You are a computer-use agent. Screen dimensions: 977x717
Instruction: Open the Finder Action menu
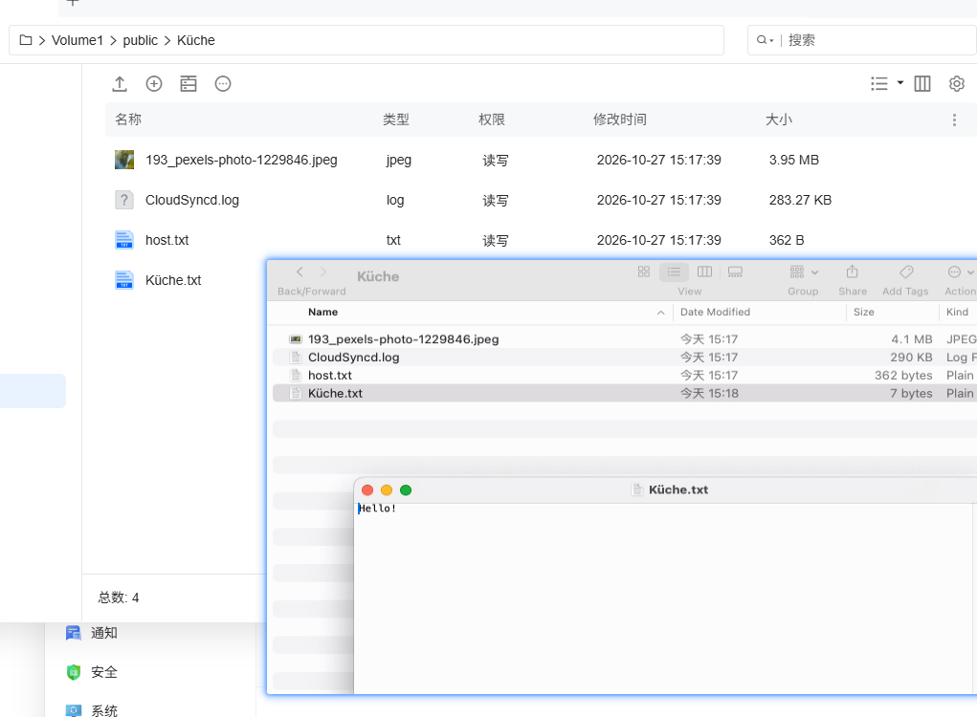tap(960, 272)
